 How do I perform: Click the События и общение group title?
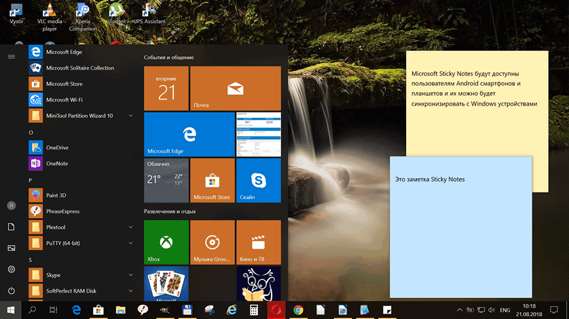169,57
